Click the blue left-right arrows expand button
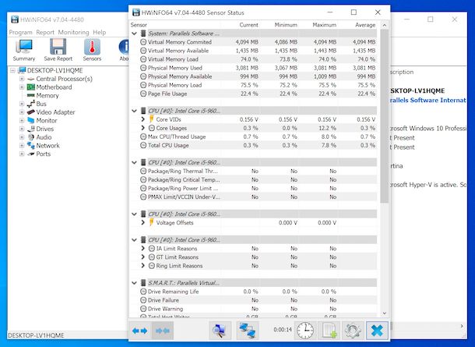This screenshot has height=347, width=475. point(140,331)
